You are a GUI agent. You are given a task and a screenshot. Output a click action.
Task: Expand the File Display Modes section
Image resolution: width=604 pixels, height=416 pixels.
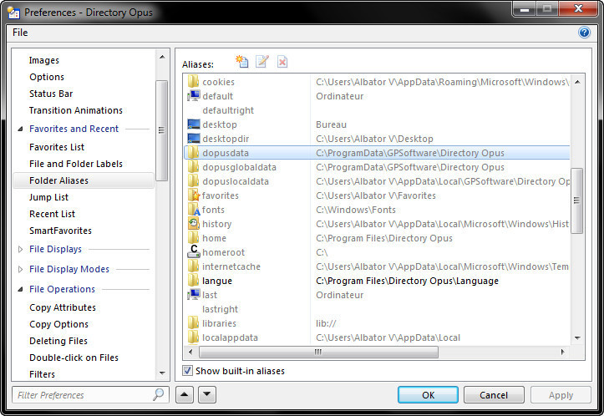[20, 269]
